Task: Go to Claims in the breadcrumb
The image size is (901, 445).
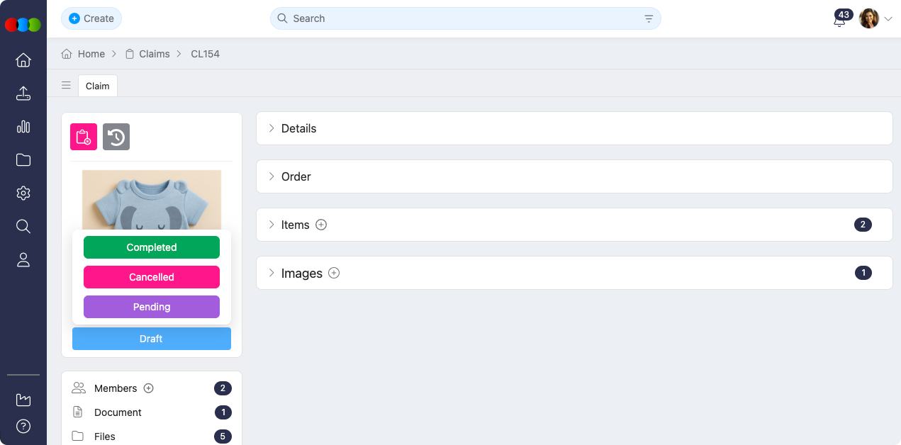Action: click(154, 54)
